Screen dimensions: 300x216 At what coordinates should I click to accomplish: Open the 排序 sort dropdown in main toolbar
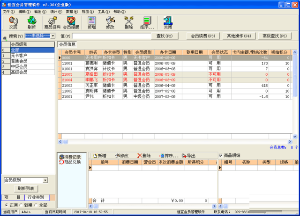[x=147, y=22]
